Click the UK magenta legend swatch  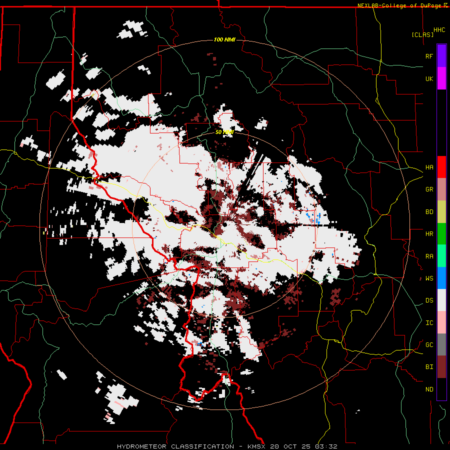pos(441,78)
